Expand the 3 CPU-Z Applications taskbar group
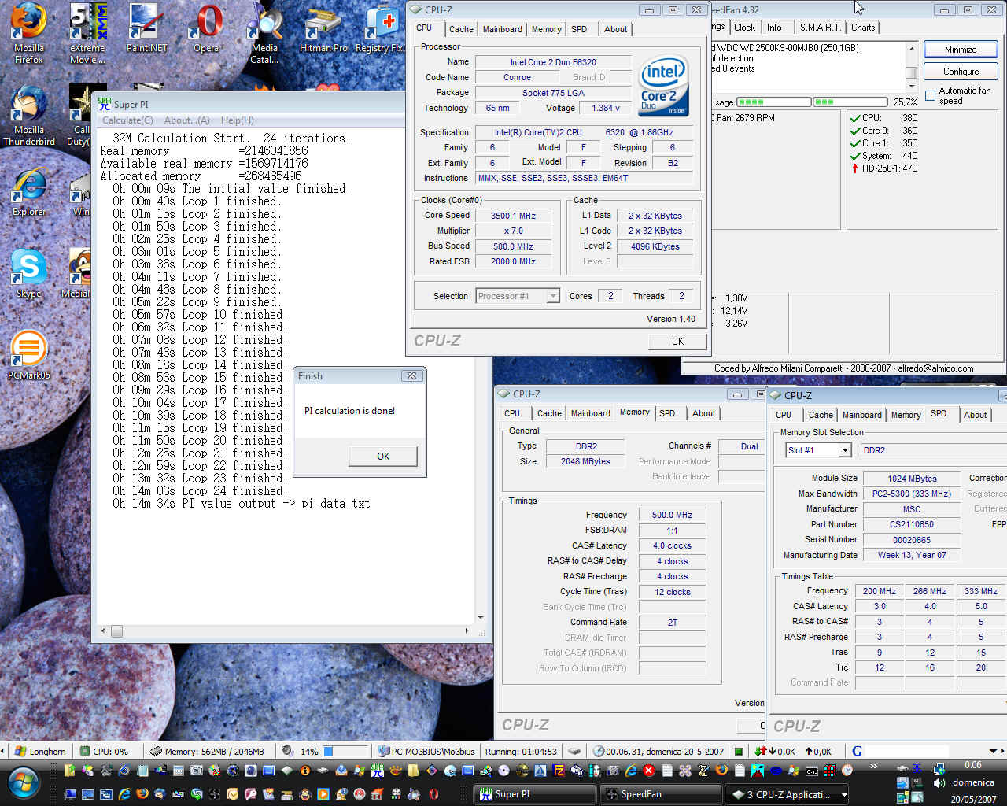This screenshot has width=1007, height=806. coord(787,794)
